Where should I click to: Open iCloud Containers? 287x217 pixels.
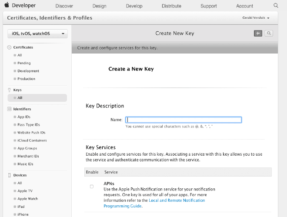[x=32, y=140]
